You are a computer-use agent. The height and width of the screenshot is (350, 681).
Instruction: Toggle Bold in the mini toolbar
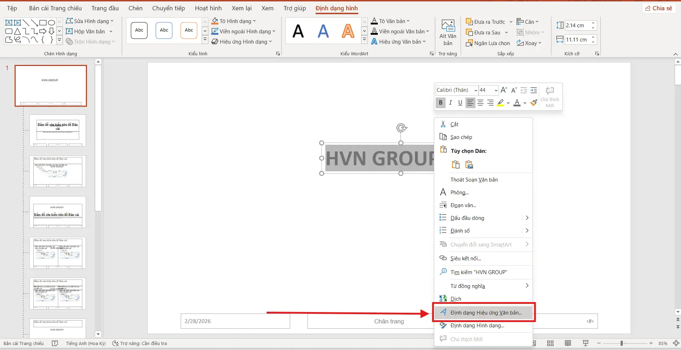click(x=441, y=103)
